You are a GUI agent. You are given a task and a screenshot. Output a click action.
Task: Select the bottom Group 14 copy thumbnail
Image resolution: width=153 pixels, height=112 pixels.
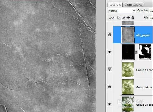128,104
